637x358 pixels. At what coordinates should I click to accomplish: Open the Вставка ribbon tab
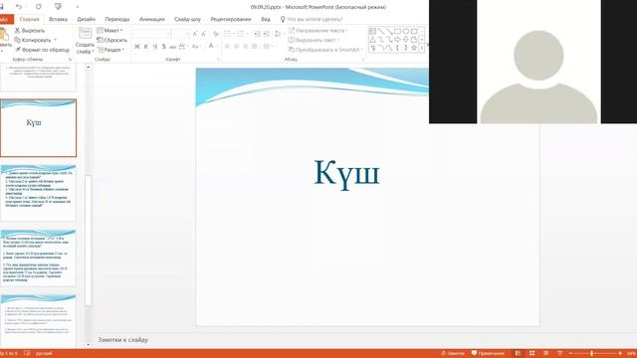pos(58,19)
